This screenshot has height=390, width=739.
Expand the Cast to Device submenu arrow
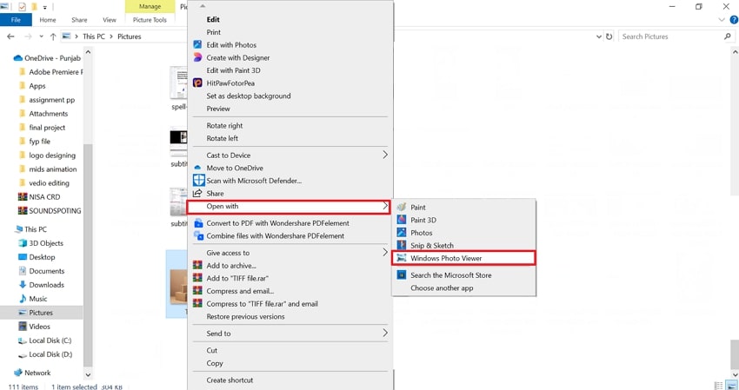click(385, 155)
